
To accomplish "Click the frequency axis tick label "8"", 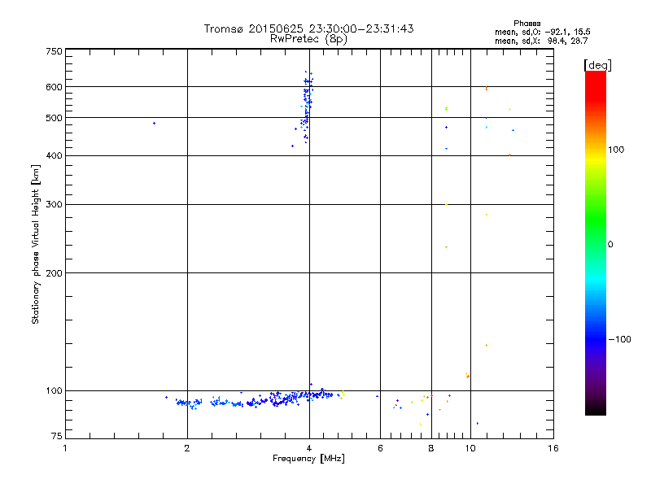I will tap(431, 448).
